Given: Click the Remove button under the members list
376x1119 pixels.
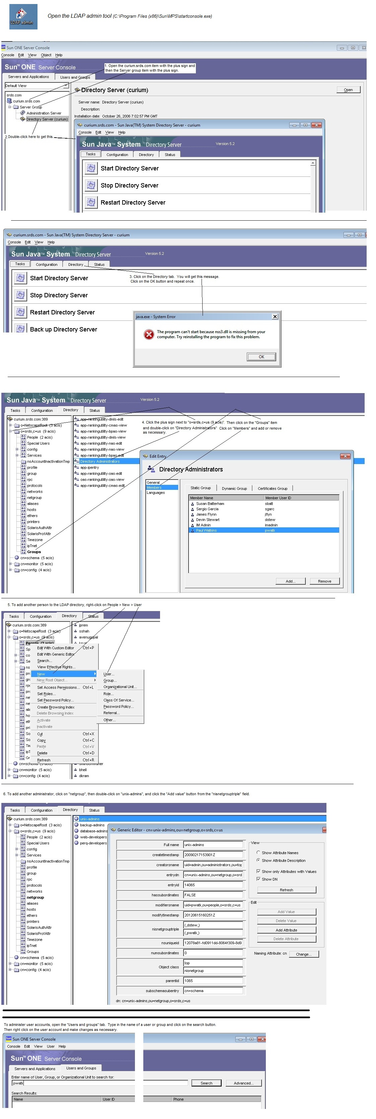Looking at the screenshot, I should (x=324, y=581).
